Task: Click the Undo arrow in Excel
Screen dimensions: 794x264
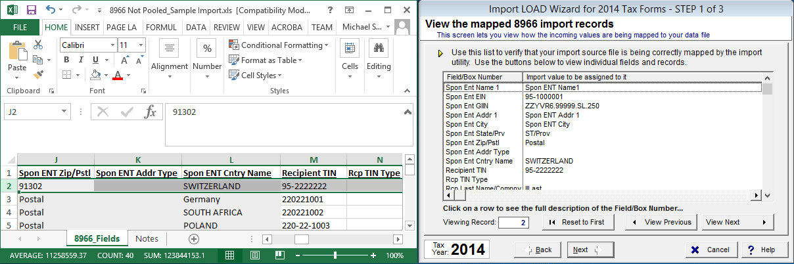Action: coord(50,10)
